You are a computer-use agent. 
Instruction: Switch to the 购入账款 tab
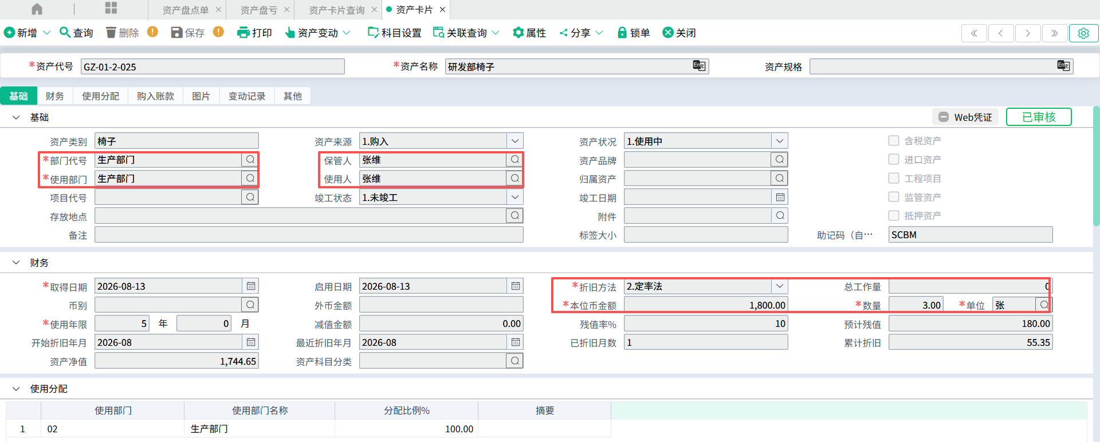click(155, 96)
